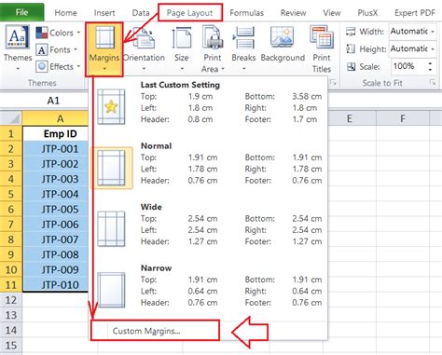
Task: Open the Scale to Fit dialog launcher
Action: 433,83
